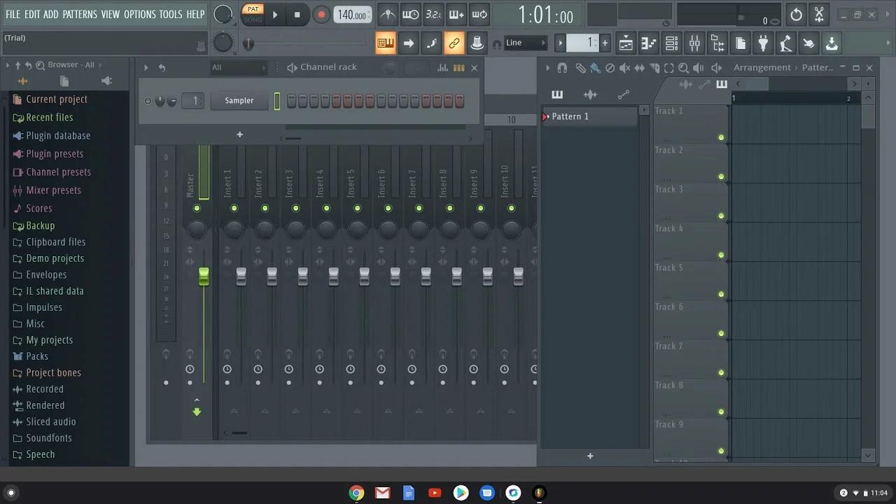Screen dimensions: 896x504
Task: Select the Zoom tool in the Playlist toolbar
Action: coord(684,67)
